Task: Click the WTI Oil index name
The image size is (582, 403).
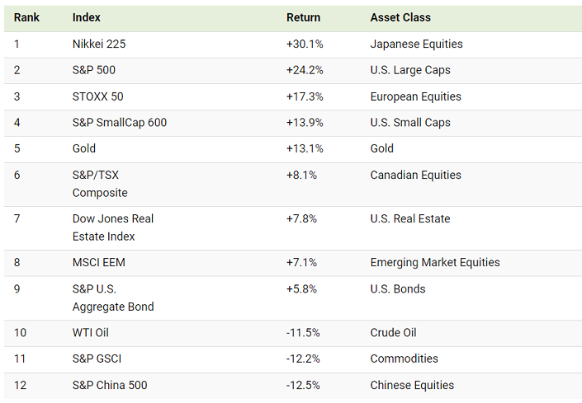Action: tap(91, 333)
